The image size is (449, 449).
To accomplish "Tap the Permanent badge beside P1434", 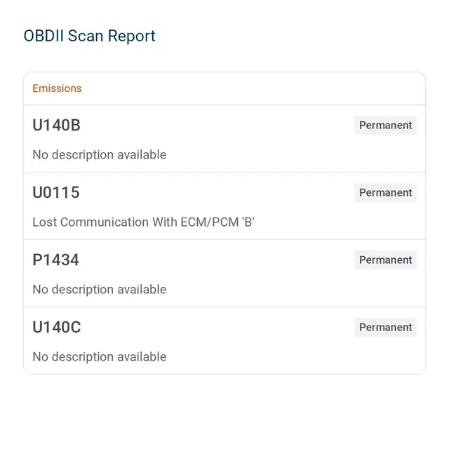I will pos(385,260).
